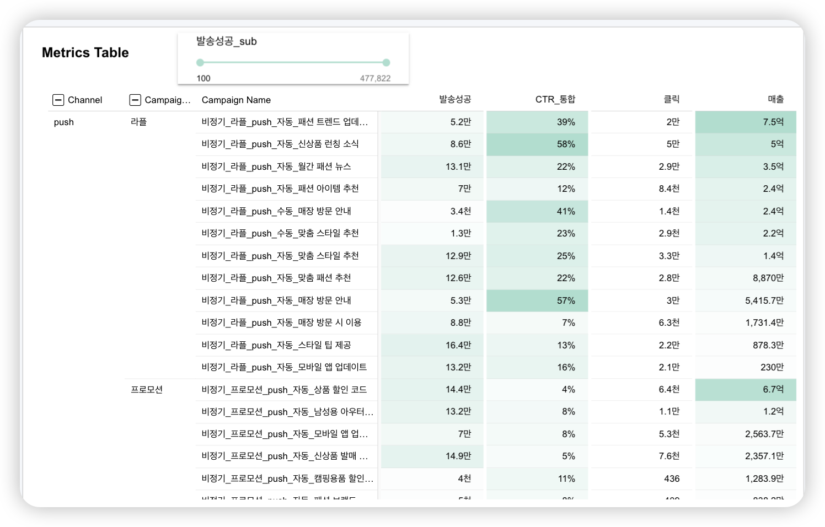Click the 2,563.7만 revenue cell
The width and height of the screenshot is (825, 527).
tap(746, 434)
